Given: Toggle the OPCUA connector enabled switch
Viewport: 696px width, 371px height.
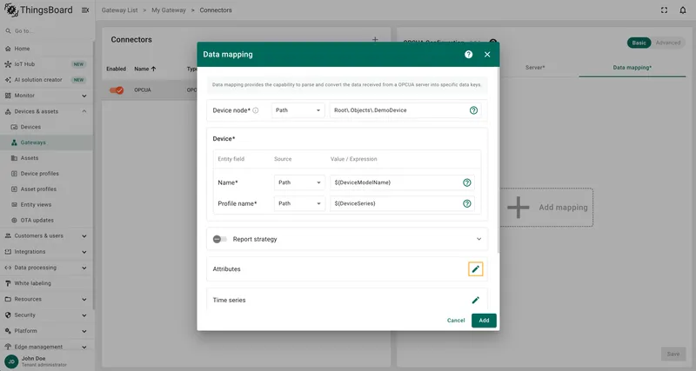Looking at the screenshot, I should pos(117,90).
